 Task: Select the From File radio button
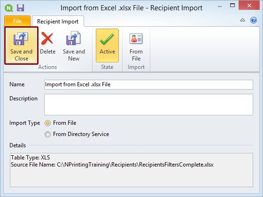tap(47, 123)
